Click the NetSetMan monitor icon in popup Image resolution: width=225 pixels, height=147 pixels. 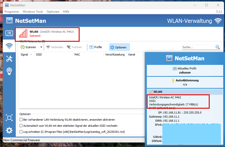point(169,58)
